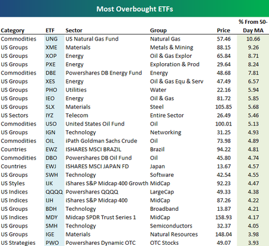Screen dimensions: 269x246
Task: Click the DBE ticker cell
Action: click(x=51, y=73)
